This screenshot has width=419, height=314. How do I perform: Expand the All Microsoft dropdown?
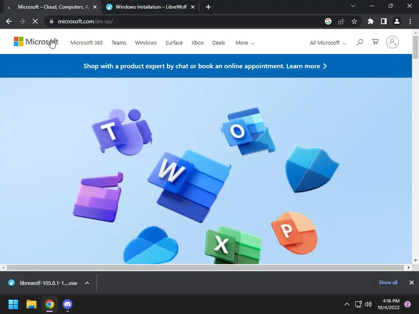(328, 43)
